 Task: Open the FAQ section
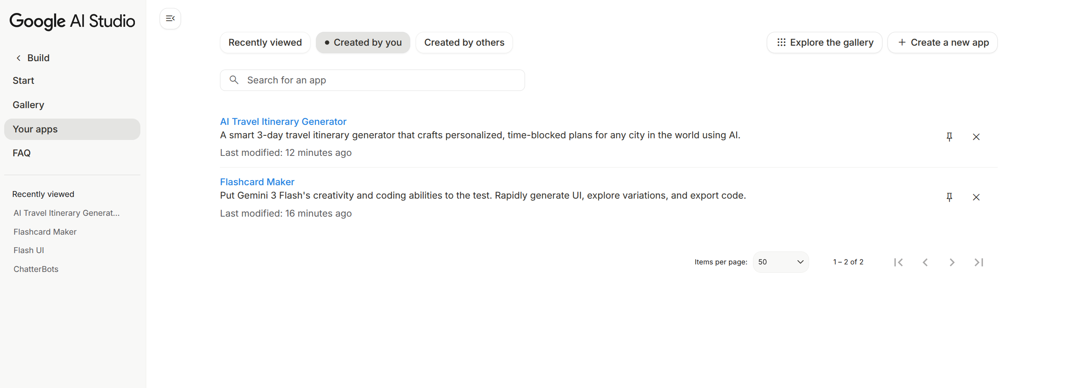pos(21,153)
